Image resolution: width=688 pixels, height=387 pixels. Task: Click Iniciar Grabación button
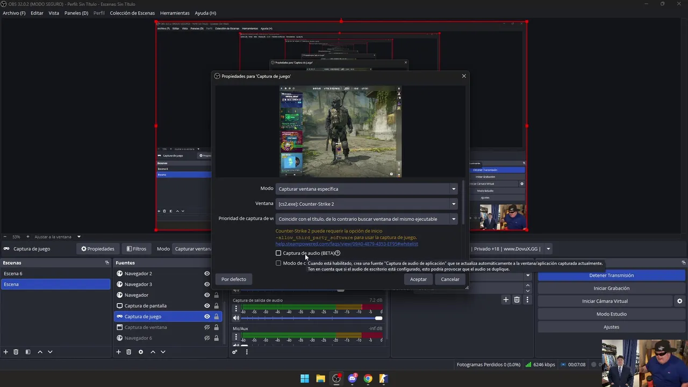pyautogui.click(x=611, y=288)
